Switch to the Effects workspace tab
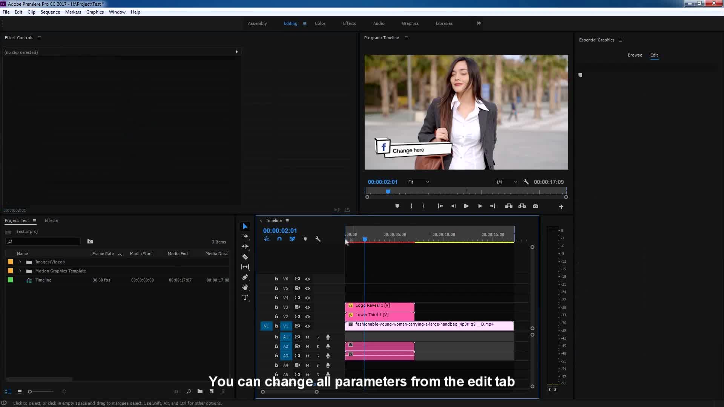Viewport: 724px width, 407px height. [349, 23]
